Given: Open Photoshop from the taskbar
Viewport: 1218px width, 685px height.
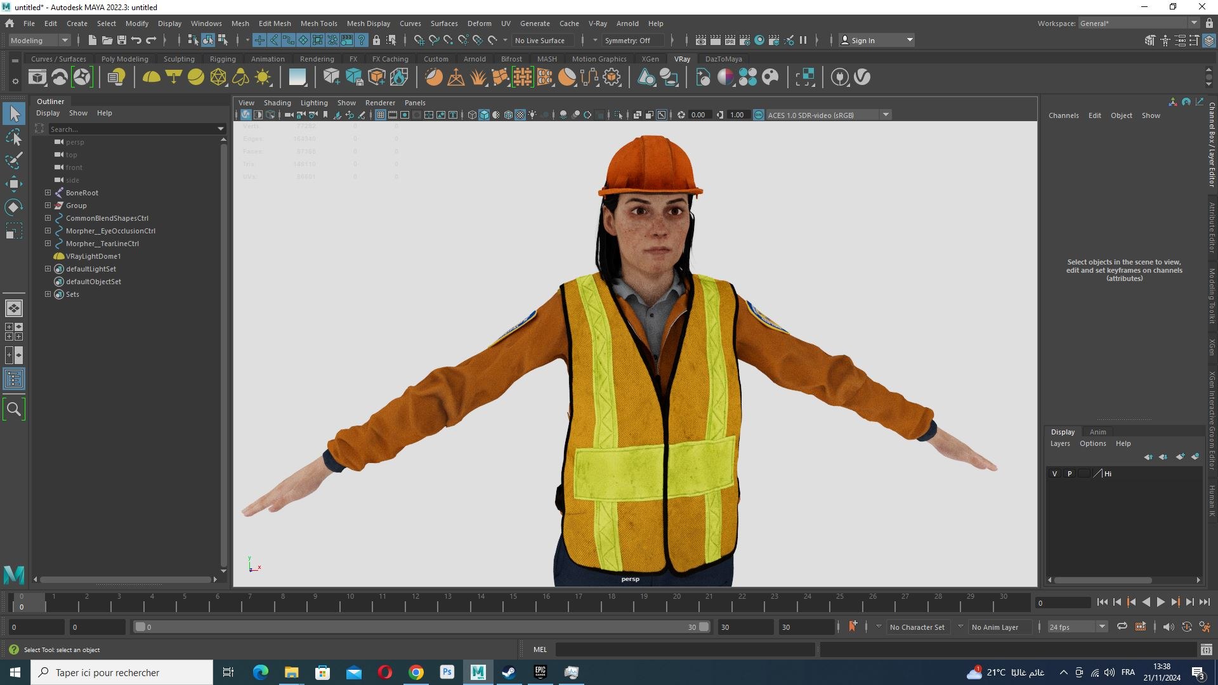Looking at the screenshot, I should 447,672.
